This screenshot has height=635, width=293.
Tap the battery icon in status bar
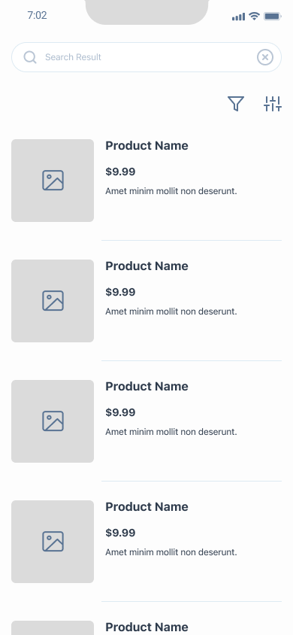pos(273,17)
